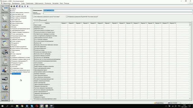Toggle the mark beside the Заказ state
193x108 pixels.
pyautogui.click(x=11, y=11)
